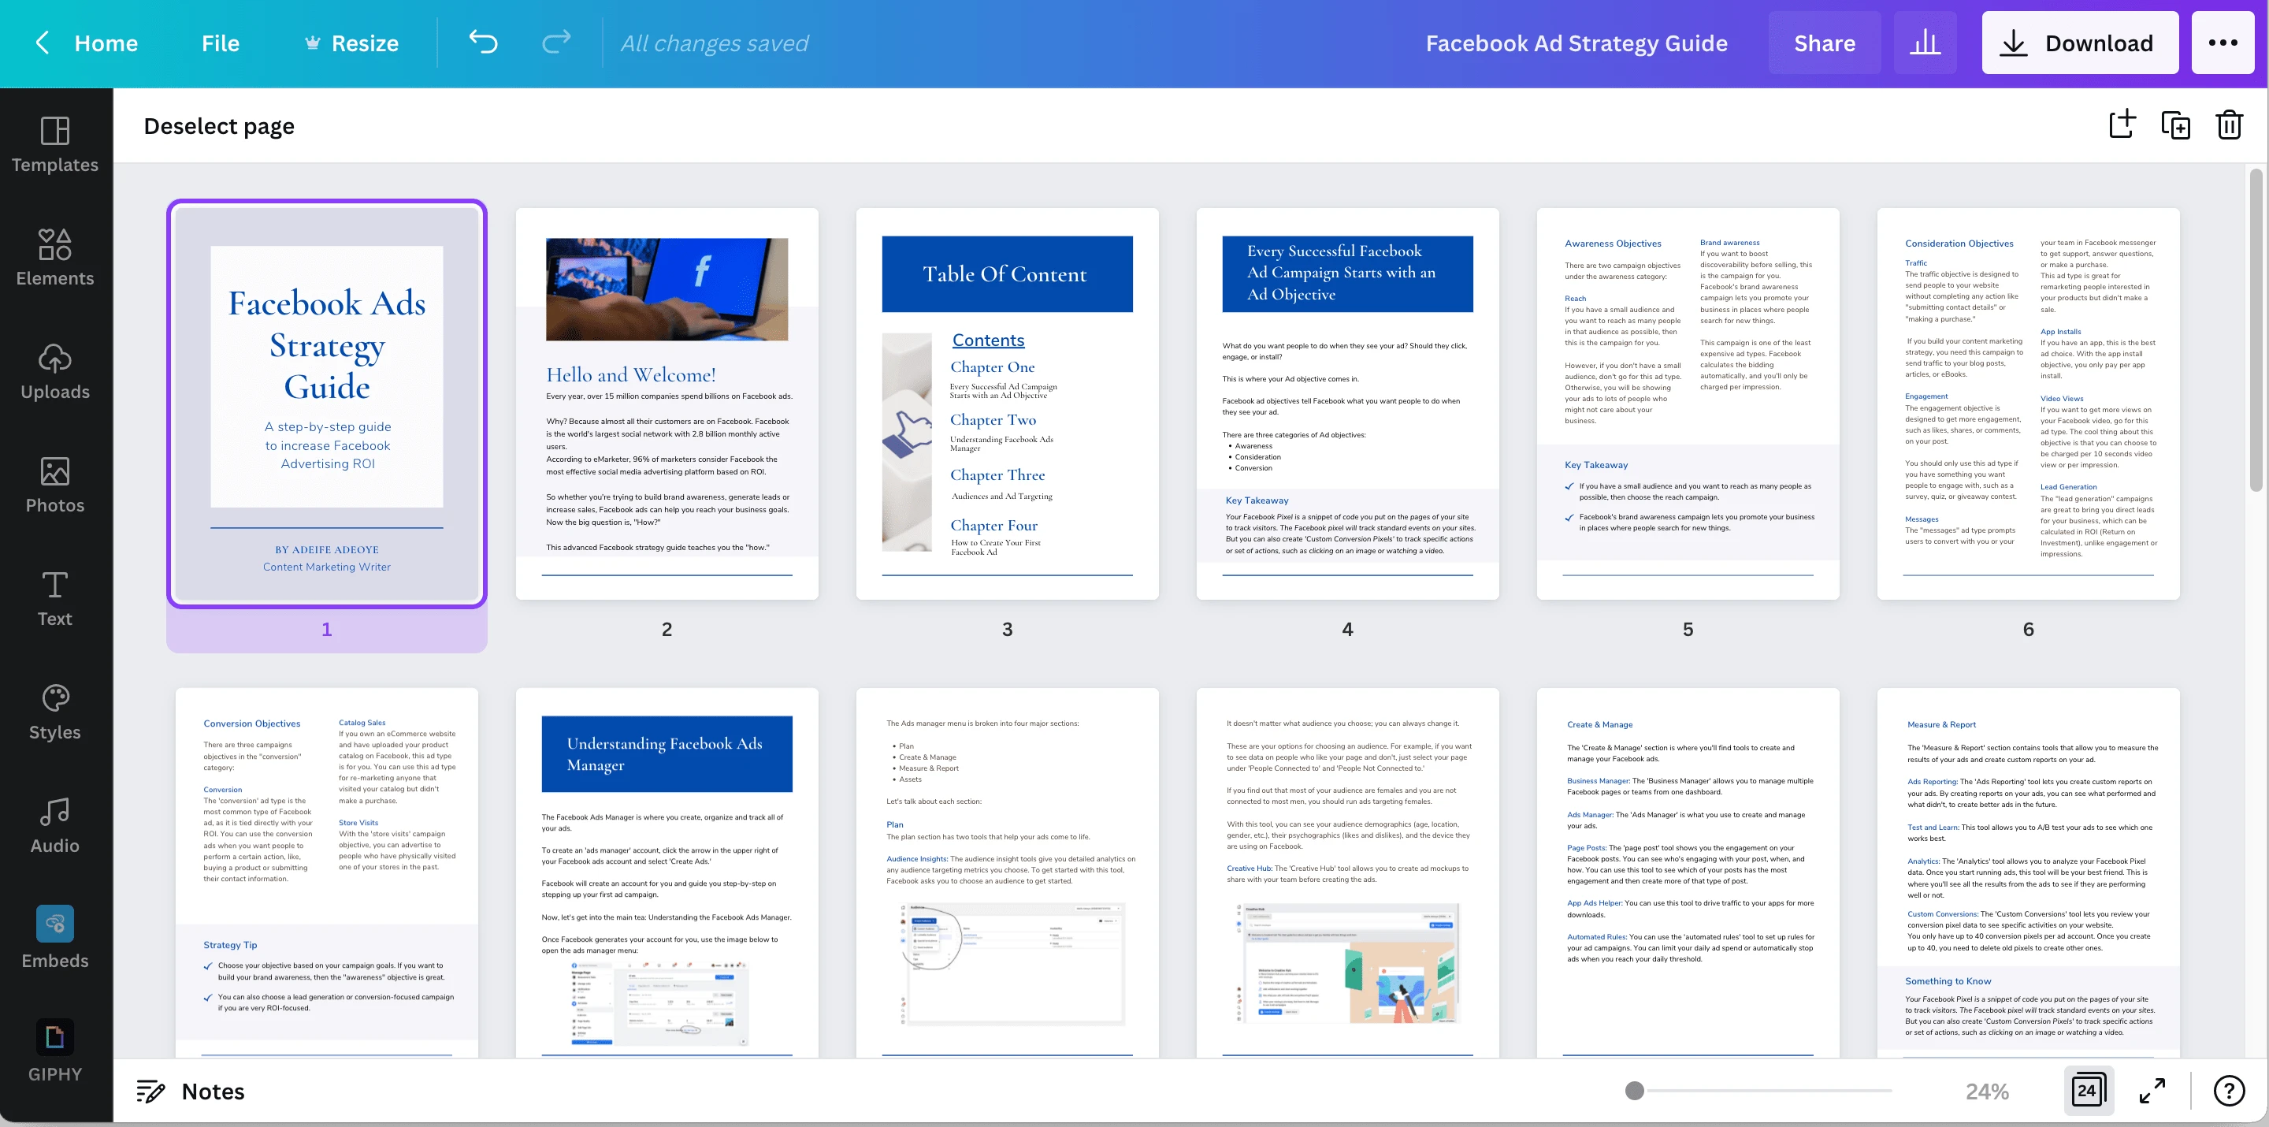Open the Resize menu with crown
The image size is (2269, 1127).
[x=351, y=43]
